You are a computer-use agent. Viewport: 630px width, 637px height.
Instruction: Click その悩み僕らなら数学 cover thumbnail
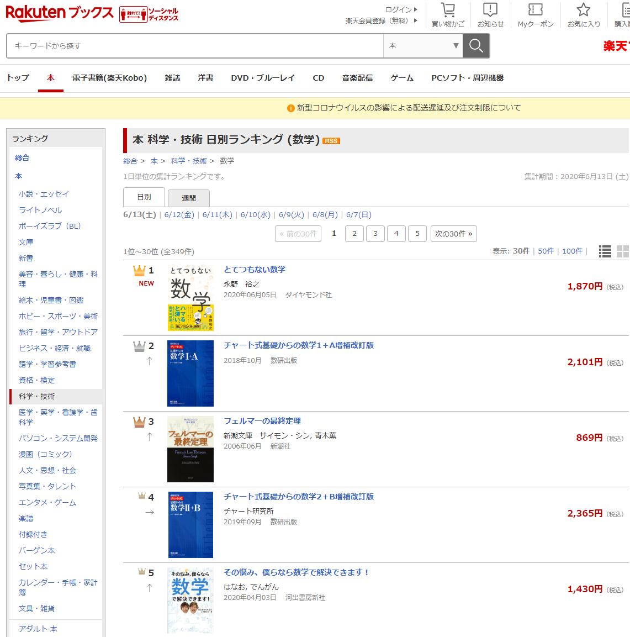coord(190,601)
